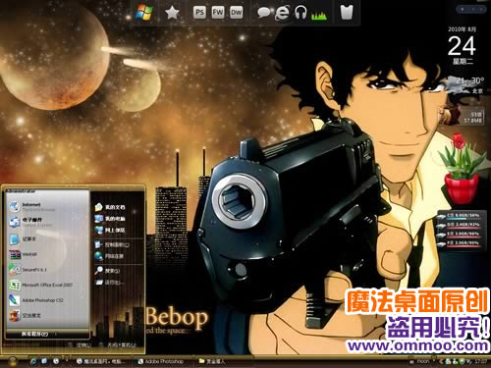Viewport: 491px width, 368px height.
Task: Launch Photoshop from the PS dock icon
Action: click(199, 13)
